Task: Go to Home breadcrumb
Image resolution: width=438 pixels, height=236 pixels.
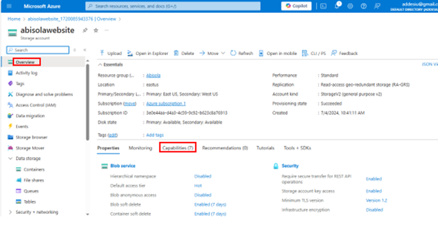Action: (14, 19)
